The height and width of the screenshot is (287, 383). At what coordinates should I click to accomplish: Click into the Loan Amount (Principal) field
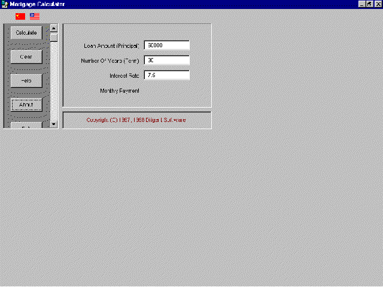[166, 45]
